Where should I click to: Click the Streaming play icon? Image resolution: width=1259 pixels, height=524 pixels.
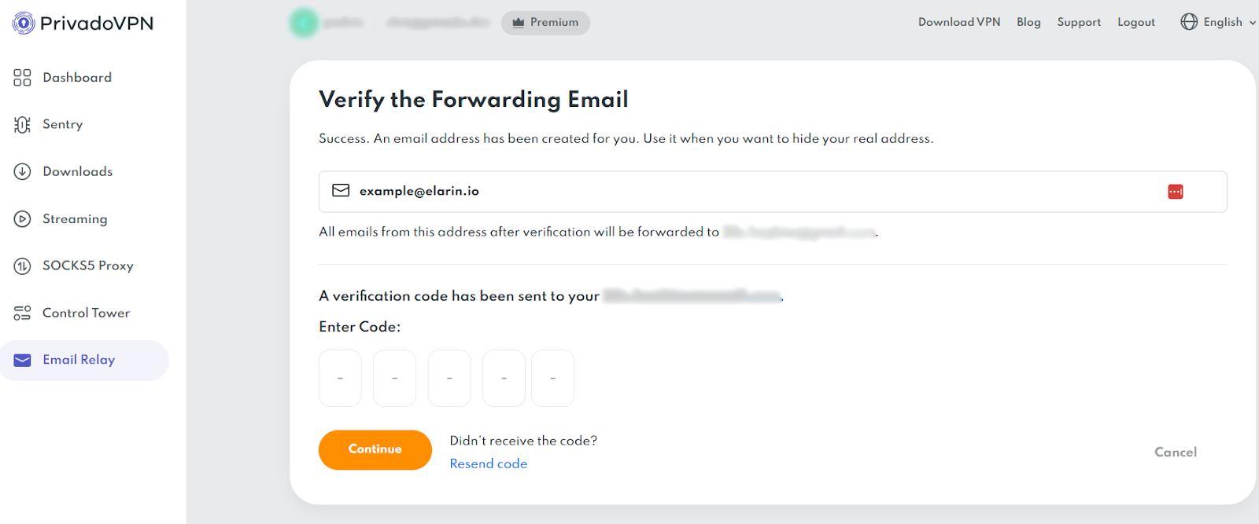(x=22, y=219)
